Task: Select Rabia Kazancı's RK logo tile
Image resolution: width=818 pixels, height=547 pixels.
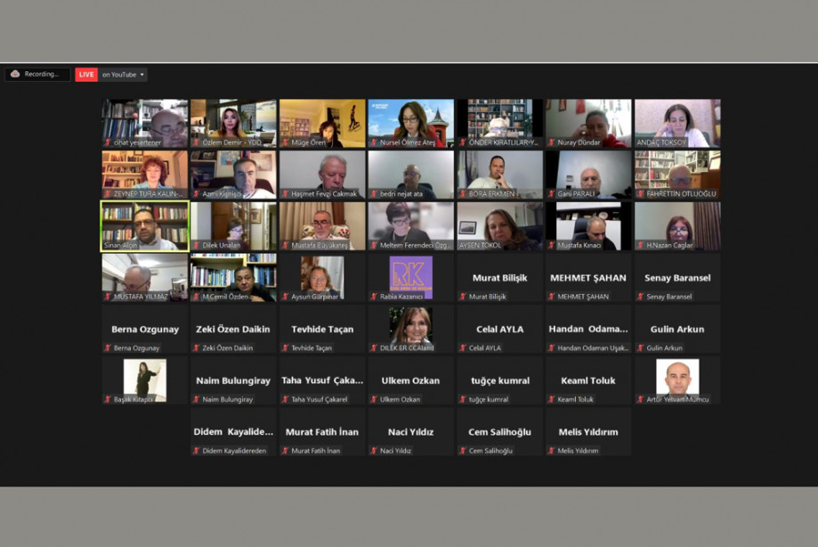Action: coord(410,276)
